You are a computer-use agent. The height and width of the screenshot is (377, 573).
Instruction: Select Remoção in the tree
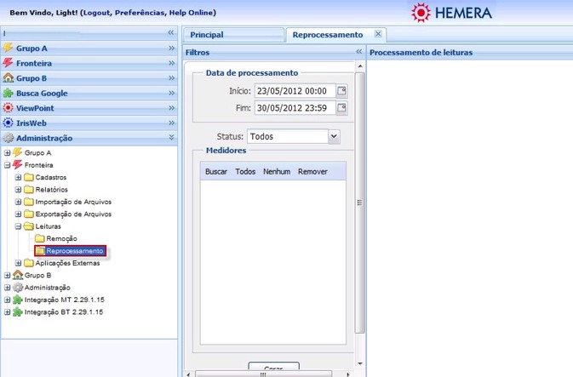click(61, 239)
